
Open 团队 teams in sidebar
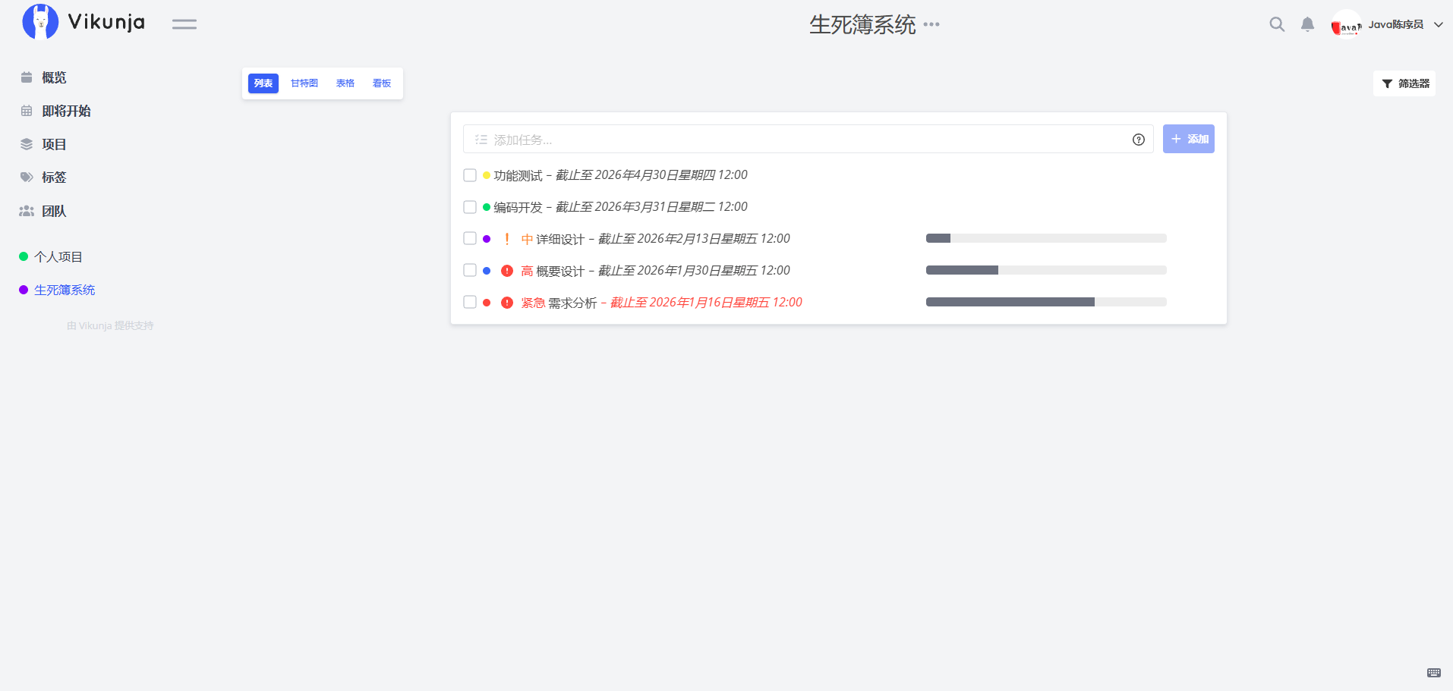[x=54, y=211]
